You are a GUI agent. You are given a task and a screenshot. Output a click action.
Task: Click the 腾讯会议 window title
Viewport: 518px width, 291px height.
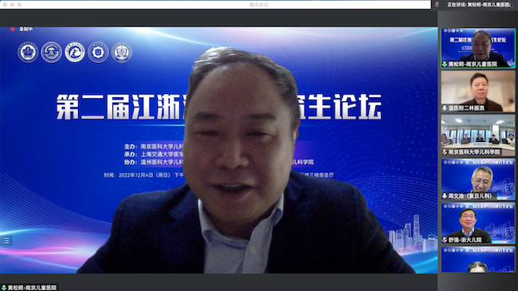coord(259,5)
